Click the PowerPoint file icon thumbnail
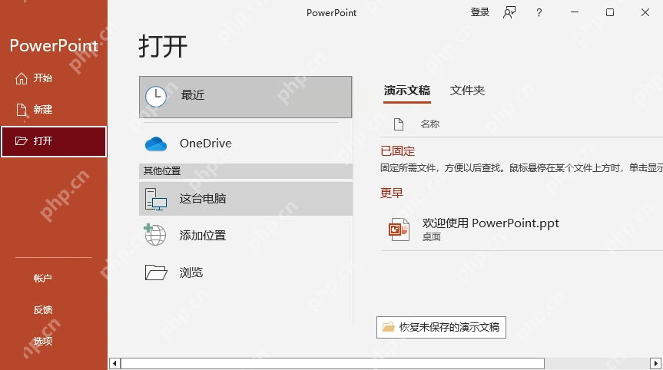663x370 pixels. (399, 230)
